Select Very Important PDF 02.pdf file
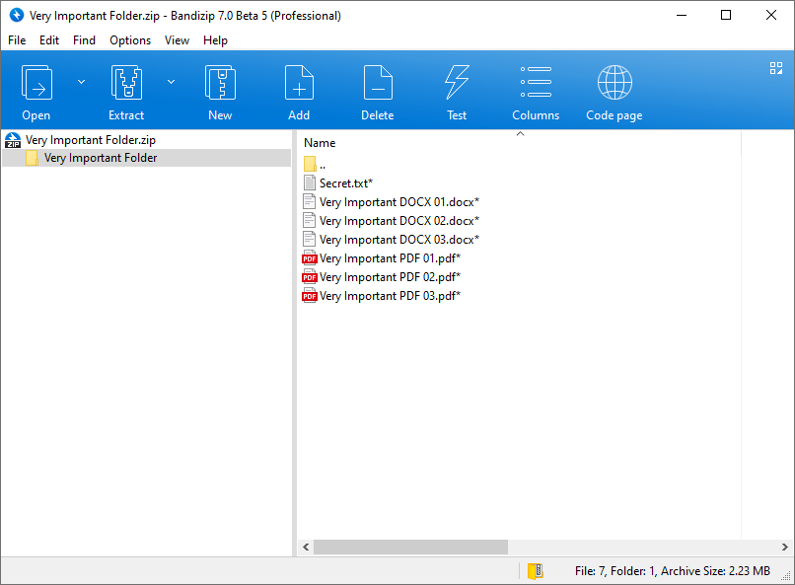 coord(390,277)
